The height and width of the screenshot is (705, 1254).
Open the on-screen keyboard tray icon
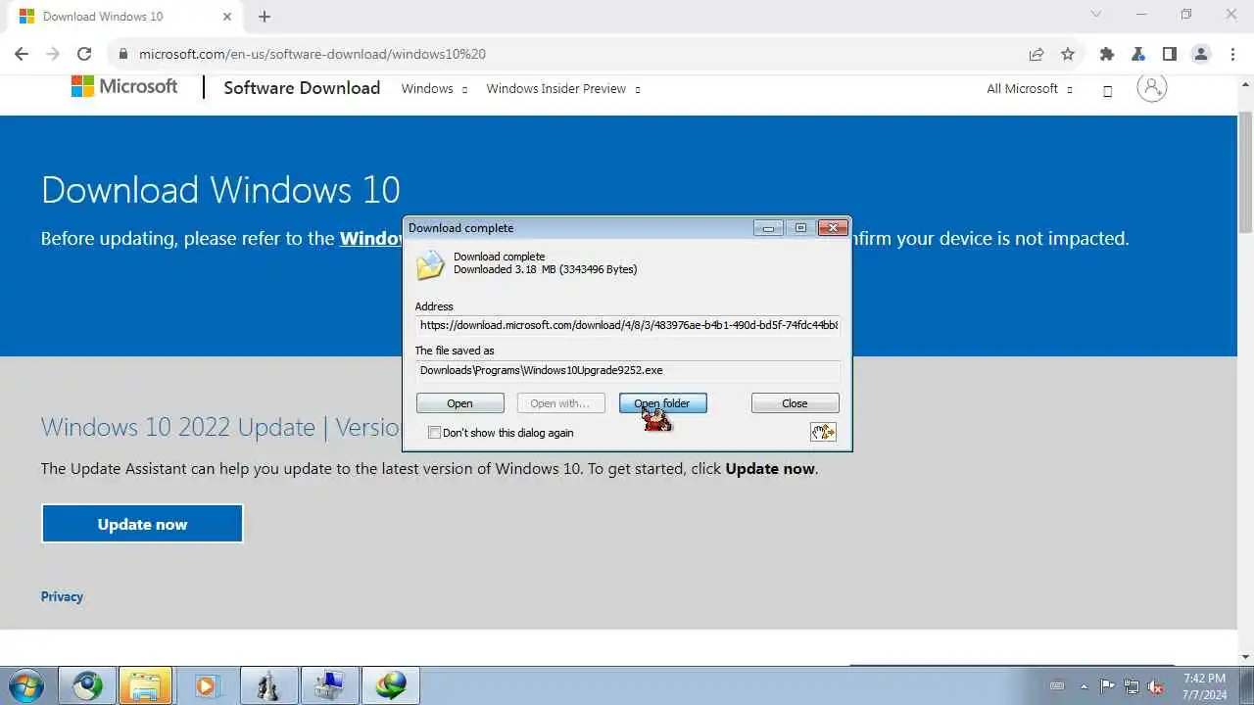pos(1057,686)
